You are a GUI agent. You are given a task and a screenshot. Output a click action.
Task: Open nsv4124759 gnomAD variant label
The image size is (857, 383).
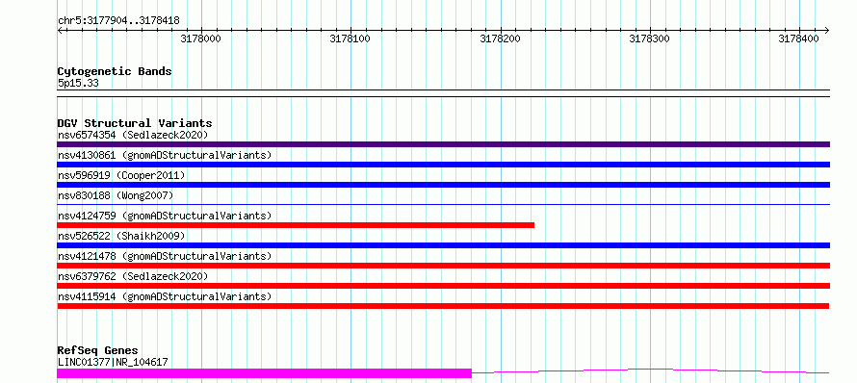point(165,216)
